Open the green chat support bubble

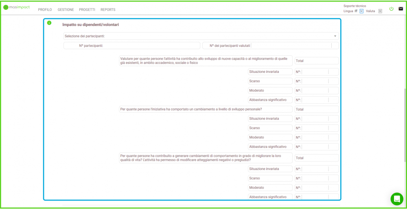click(x=396, y=199)
